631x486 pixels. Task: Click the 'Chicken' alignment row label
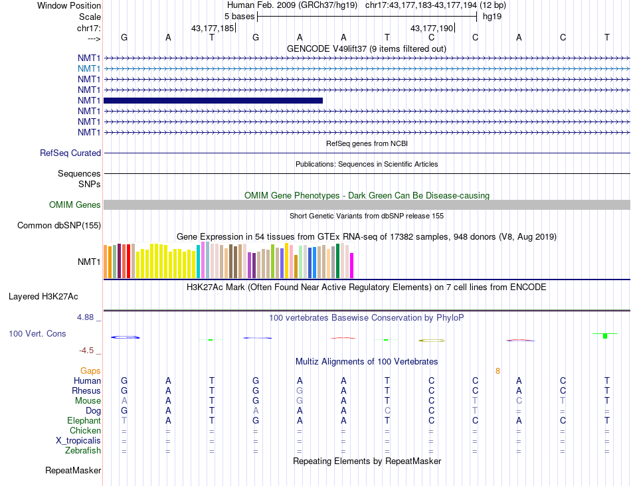pos(85,430)
